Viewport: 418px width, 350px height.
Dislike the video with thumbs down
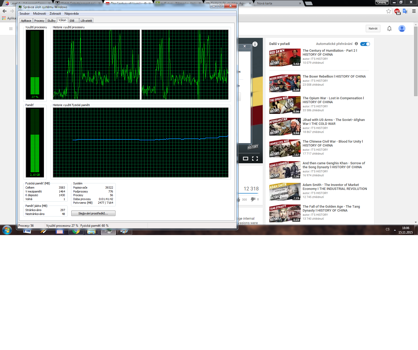click(253, 199)
